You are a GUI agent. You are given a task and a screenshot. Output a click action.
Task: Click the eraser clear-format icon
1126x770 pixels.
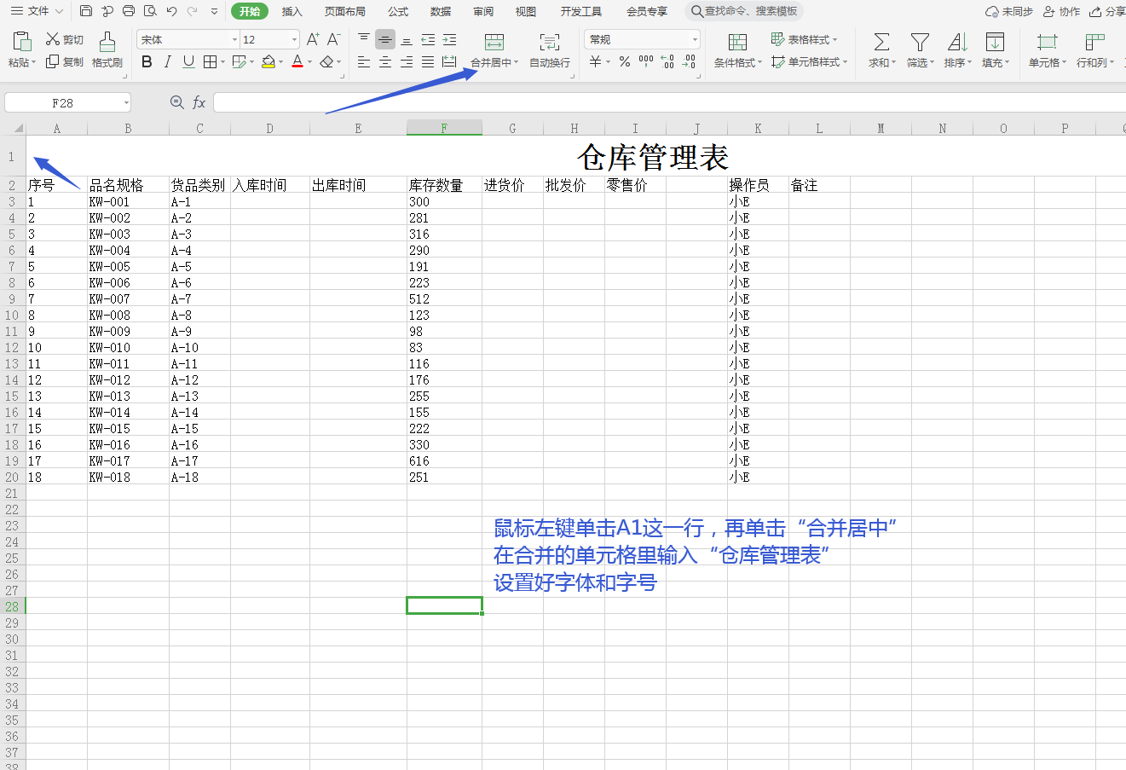(326, 62)
